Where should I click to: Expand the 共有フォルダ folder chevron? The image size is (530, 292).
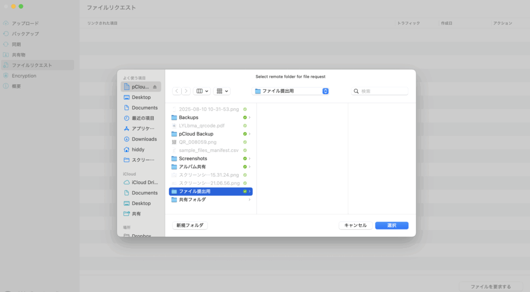click(249, 199)
